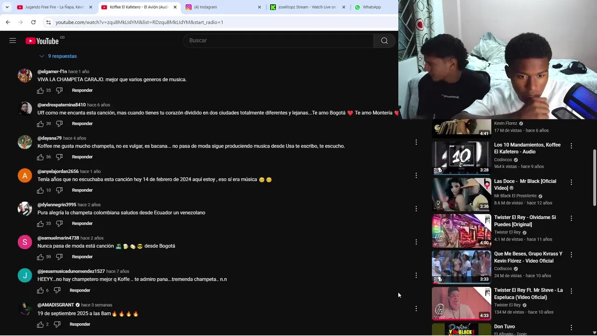Open options for Las Doce Mr Black video

571,182
